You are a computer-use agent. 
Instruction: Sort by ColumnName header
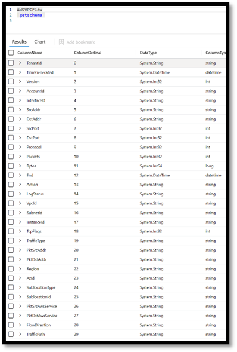[x=30, y=53]
